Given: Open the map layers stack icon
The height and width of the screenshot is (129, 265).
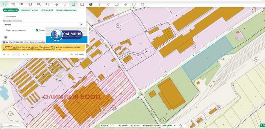Looking at the screenshot, I should tap(30, 4).
